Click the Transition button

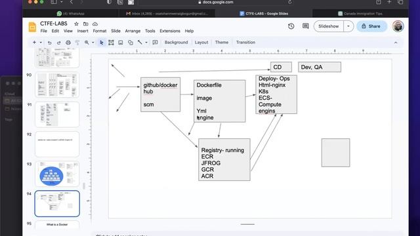coord(245,42)
